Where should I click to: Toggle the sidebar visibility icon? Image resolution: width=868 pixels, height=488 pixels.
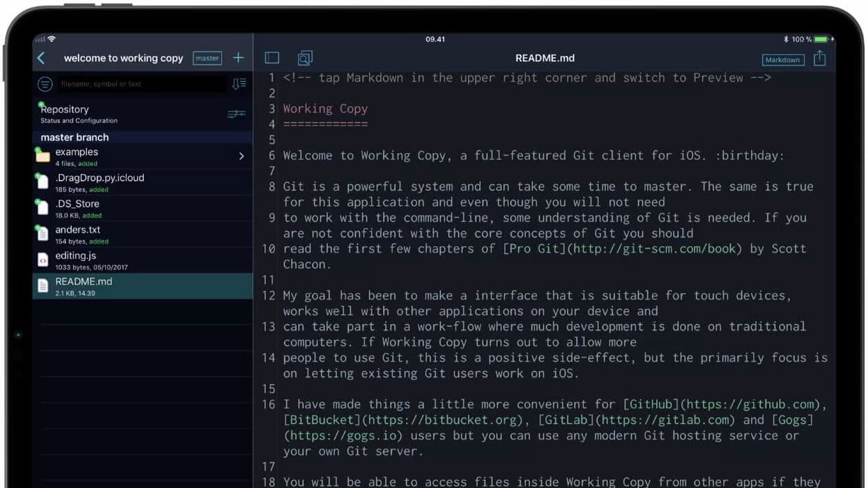pos(272,58)
